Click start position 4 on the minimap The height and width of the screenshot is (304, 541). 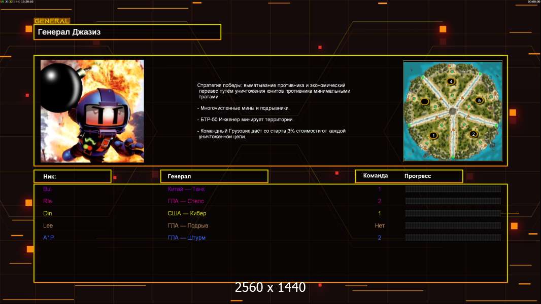(451, 81)
